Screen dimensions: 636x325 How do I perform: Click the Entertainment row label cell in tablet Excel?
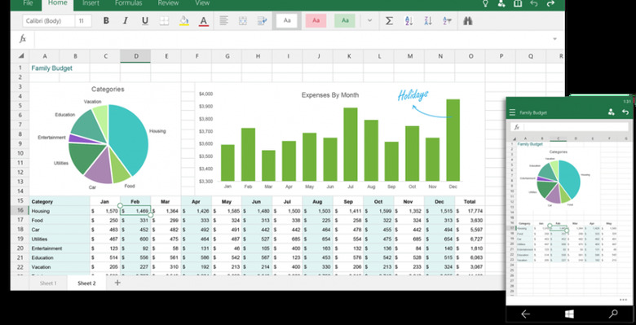[x=60, y=248]
